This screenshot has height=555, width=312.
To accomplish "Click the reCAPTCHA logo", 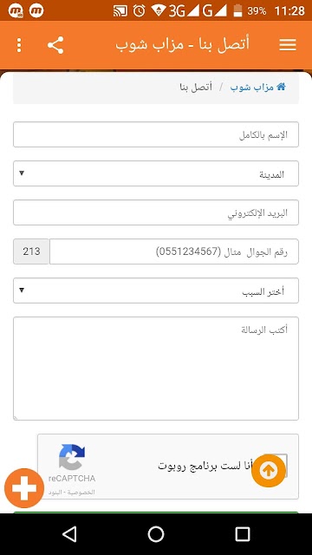I will point(72,457).
